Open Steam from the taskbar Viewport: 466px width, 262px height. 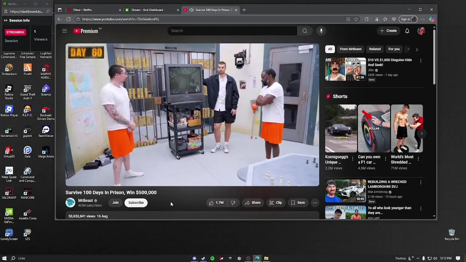point(203,258)
